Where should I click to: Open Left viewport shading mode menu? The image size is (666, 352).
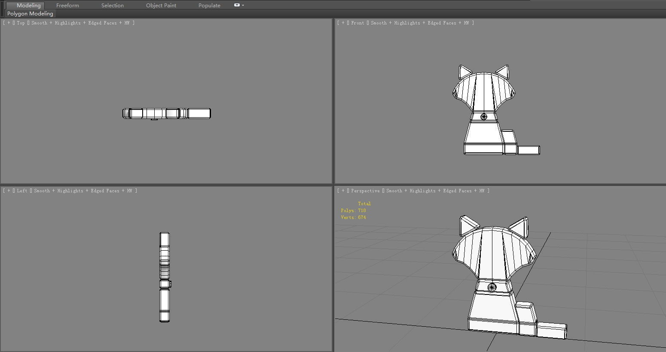[83, 191]
